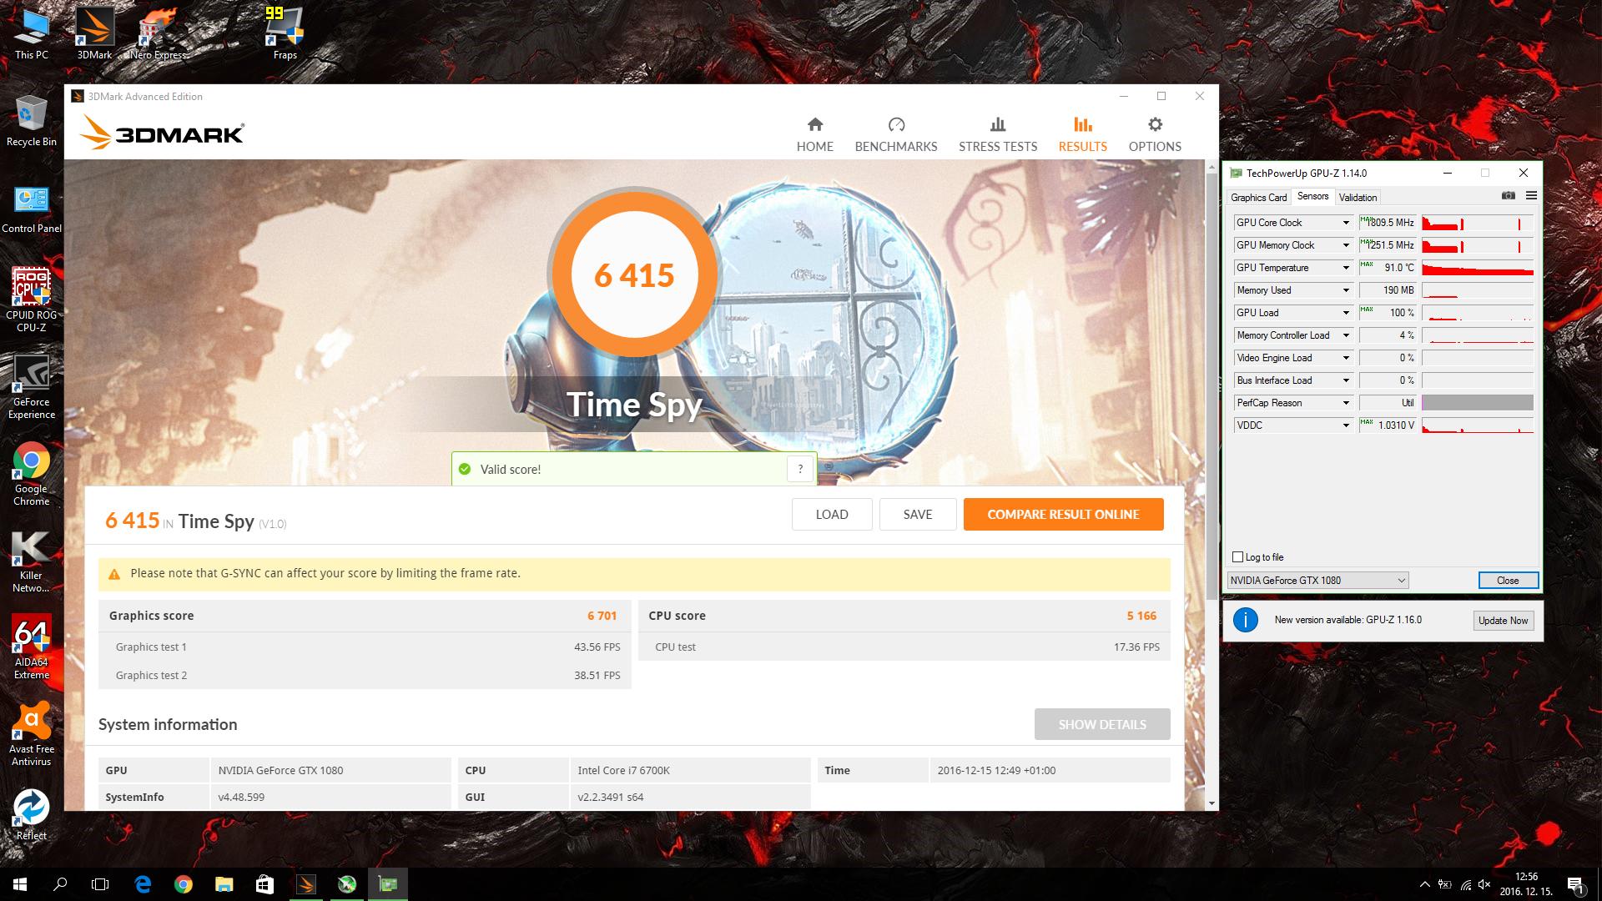This screenshot has height=901, width=1602.
Task: Click the 3DMark scrollbar down arrow
Action: click(x=1212, y=803)
